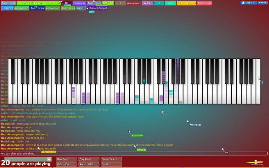The width and height of the screenshot is (269, 168).
Task: Click the Facebook Share button
Action: pos(262,3)
